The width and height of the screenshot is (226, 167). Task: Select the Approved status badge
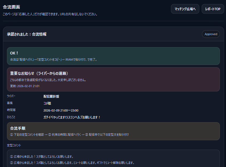pos(211,34)
